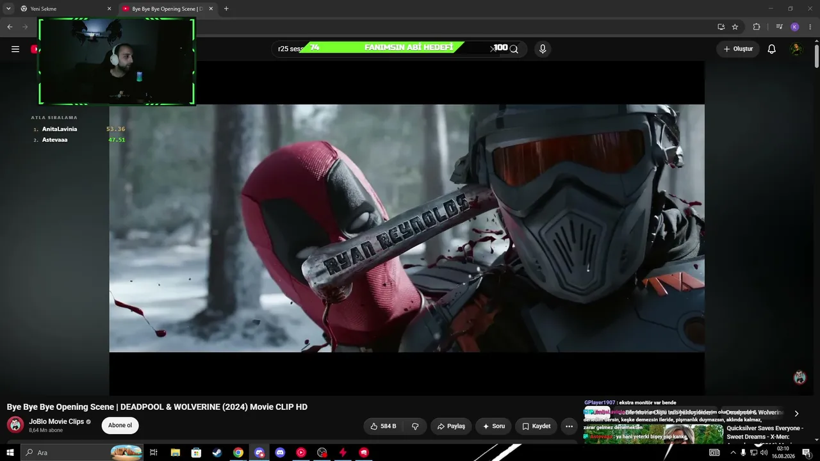Open the Windows notification center
820x461 pixels.
point(807,453)
